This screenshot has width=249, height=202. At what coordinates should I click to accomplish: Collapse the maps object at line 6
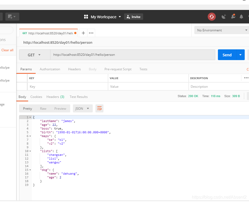tap(30, 136)
